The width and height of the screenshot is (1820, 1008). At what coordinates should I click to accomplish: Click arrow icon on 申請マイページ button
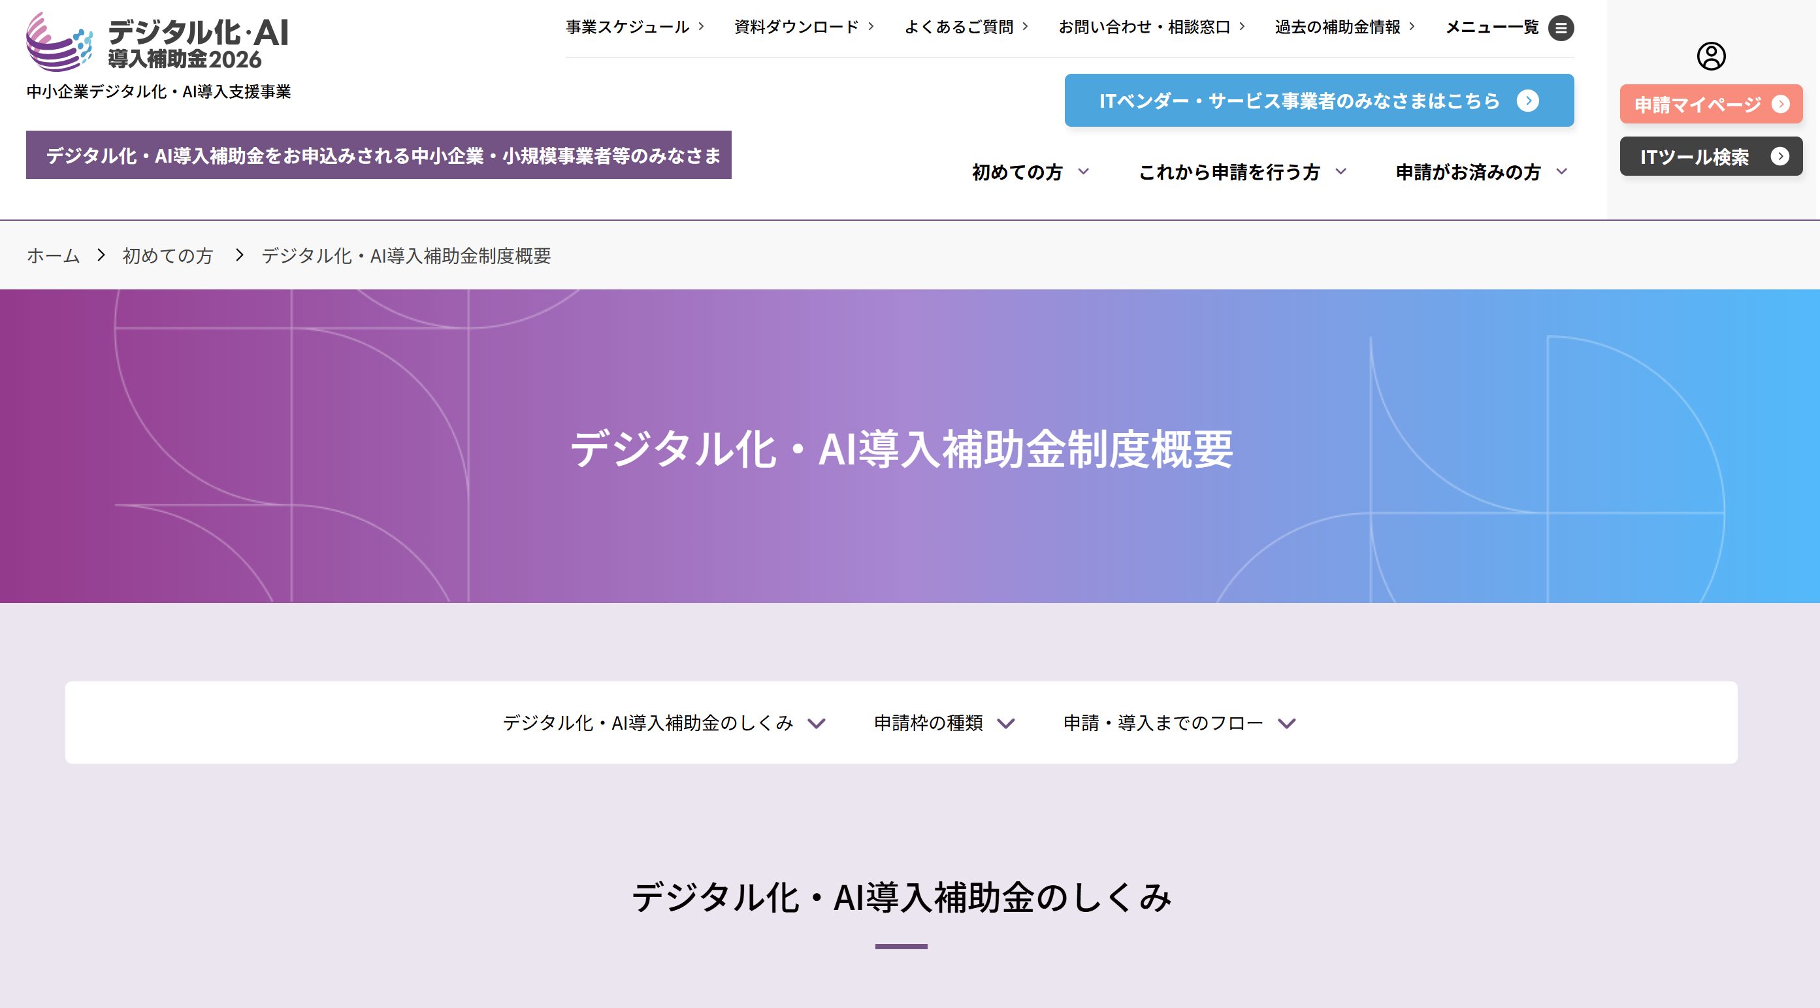1780,105
